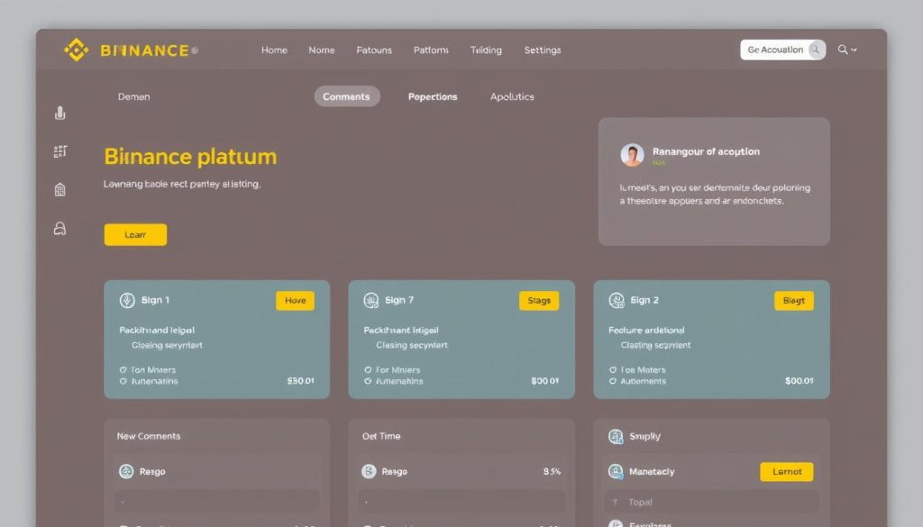Switch to the Conmants tab
The width and height of the screenshot is (923, 527).
(347, 96)
